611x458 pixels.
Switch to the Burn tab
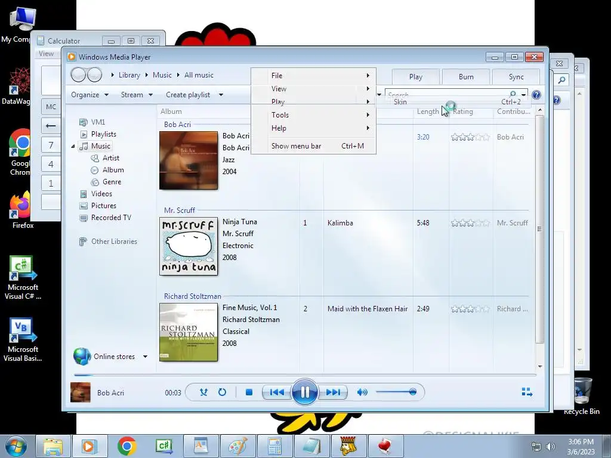click(466, 77)
